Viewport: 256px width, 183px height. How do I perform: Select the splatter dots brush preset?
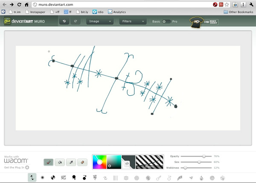point(84,177)
